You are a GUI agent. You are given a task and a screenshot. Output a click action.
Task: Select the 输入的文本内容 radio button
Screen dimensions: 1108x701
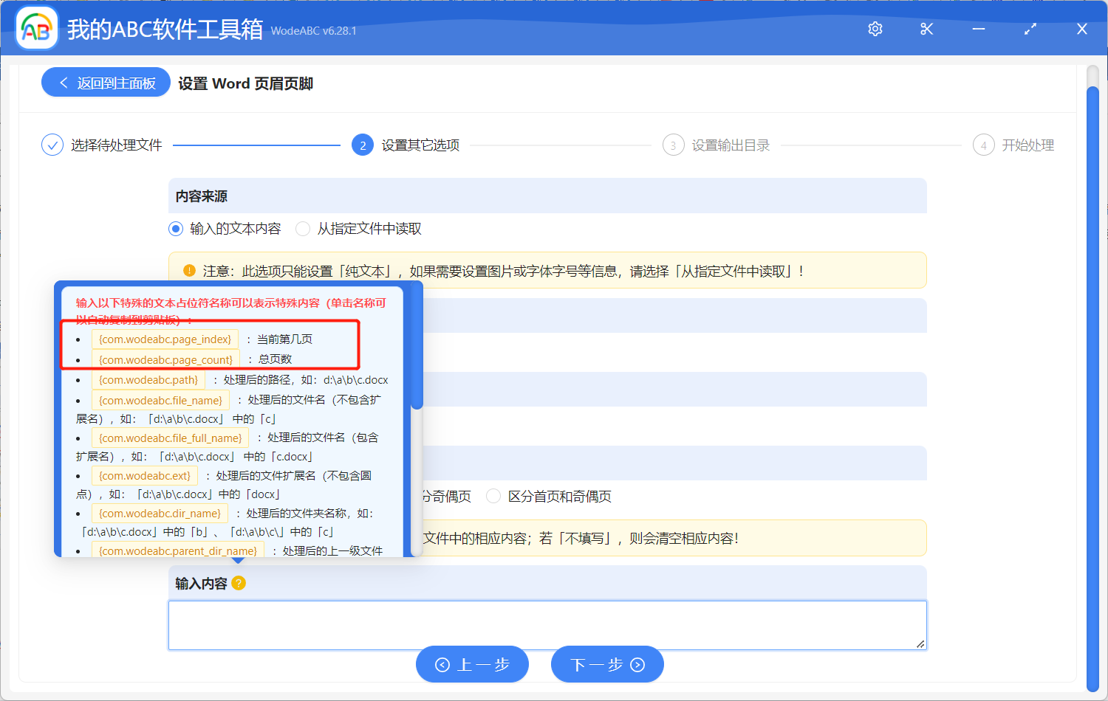(x=175, y=229)
